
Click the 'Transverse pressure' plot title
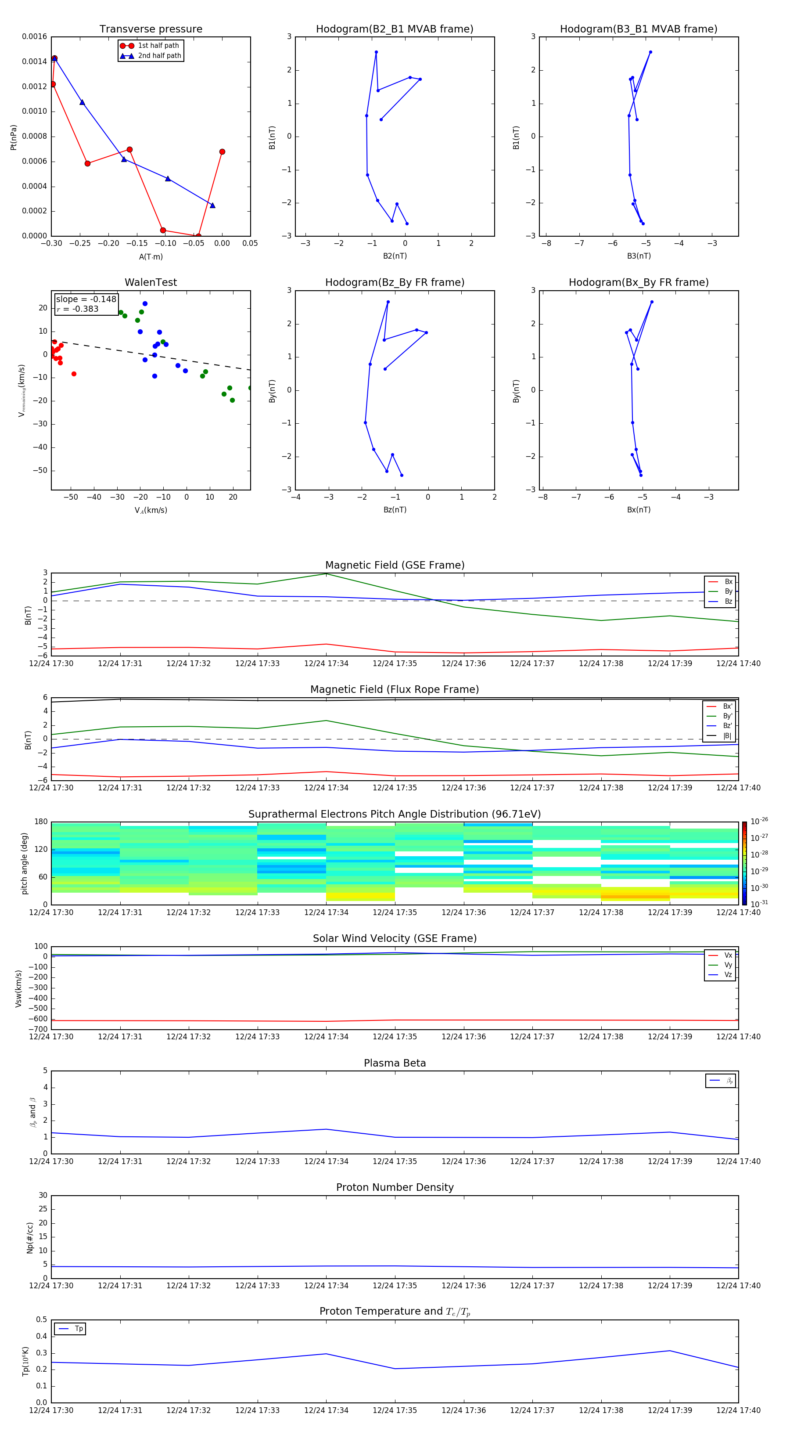(x=151, y=29)
